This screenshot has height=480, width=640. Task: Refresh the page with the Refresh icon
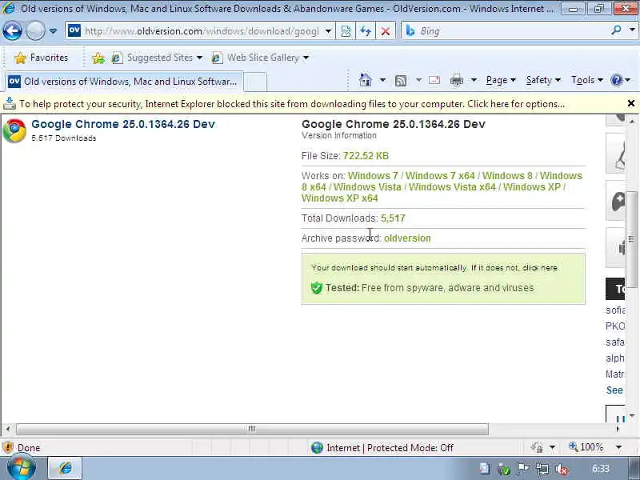(366, 31)
